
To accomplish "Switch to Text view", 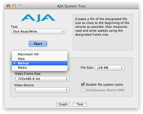I will tap(80, 104).
